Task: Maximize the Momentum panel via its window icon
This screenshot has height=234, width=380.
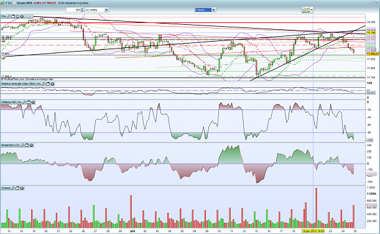Action: point(27,145)
